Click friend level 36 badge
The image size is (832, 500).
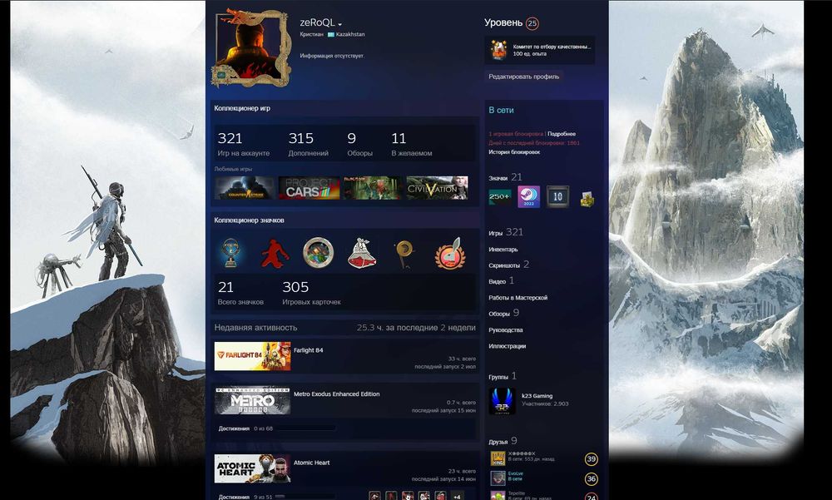(x=591, y=478)
